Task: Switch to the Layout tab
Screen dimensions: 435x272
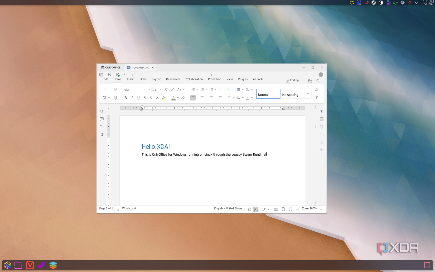Action: (156, 79)
